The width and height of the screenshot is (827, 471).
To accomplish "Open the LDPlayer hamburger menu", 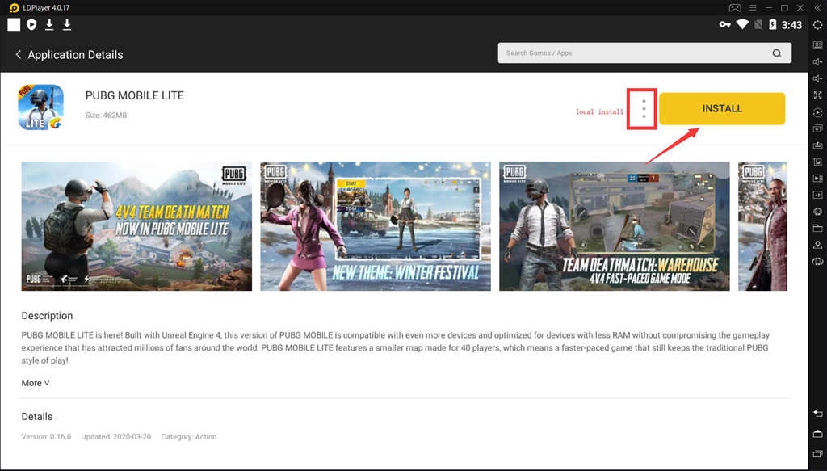I will [x=754, y=8].
